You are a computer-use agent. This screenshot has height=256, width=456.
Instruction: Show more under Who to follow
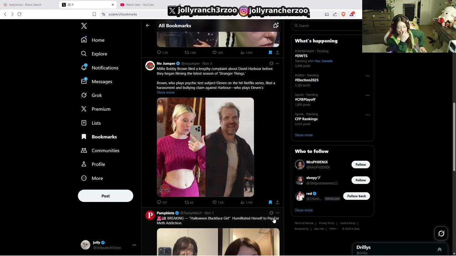(304, 210)
